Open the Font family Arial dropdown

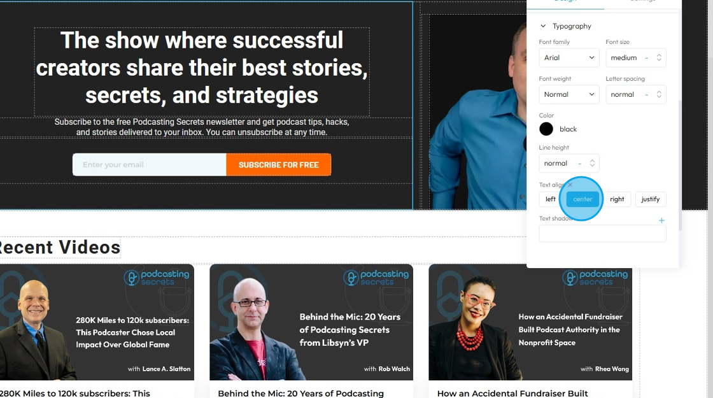pos(569,58)
